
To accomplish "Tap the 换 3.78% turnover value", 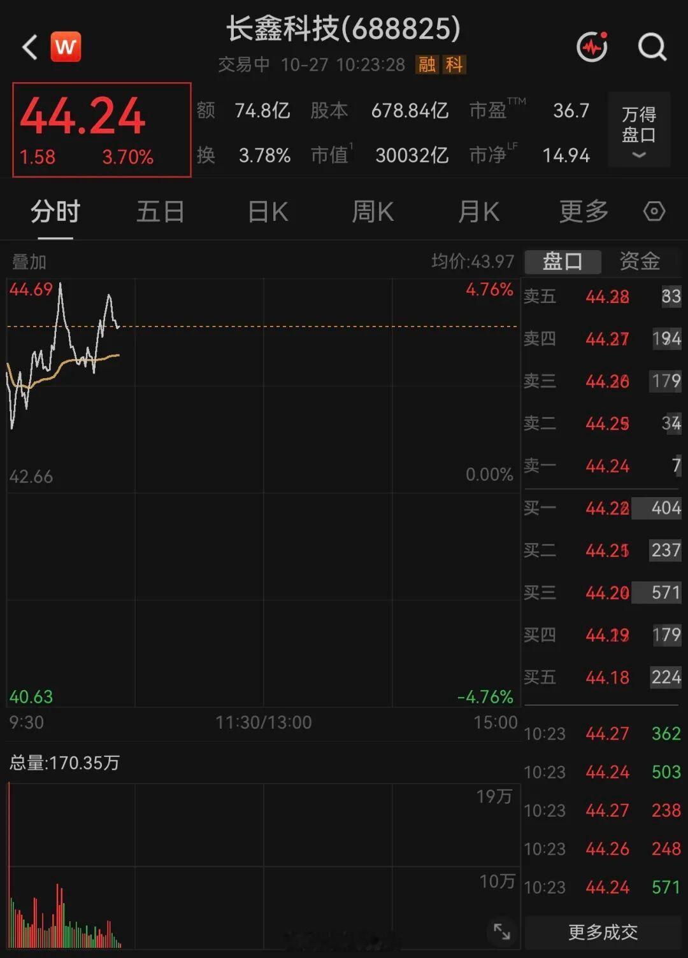I will [x=264, y=155].
